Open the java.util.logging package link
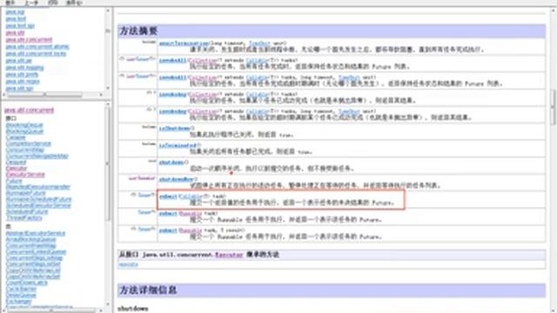Image resolution: width=557 pixels, height=313 pixels. tap(24, 68)
